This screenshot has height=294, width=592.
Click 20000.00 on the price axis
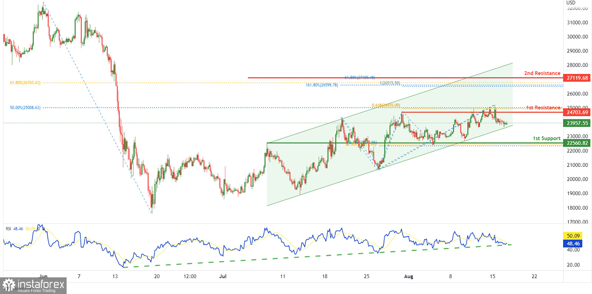tap(577, 179)
